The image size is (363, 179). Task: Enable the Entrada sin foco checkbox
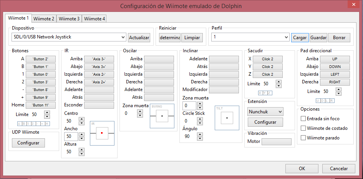pos(303,119)
